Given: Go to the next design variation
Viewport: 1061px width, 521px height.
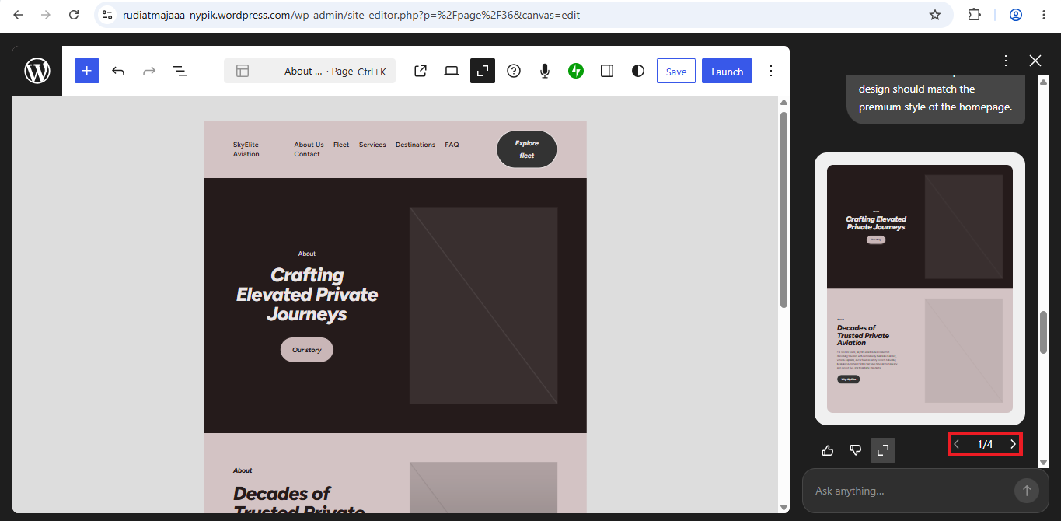Looking at the screenshot, I should pyautogui.click(x=1013, y=444).
